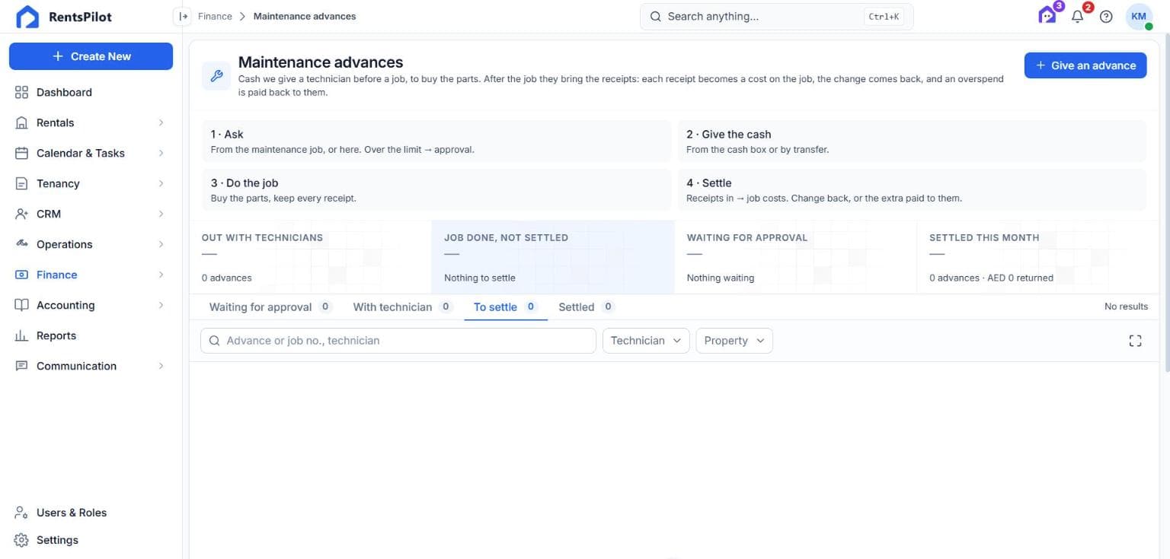Click the CRM person-plus icon
The image size is (1170, 559).
pos(21,214)
